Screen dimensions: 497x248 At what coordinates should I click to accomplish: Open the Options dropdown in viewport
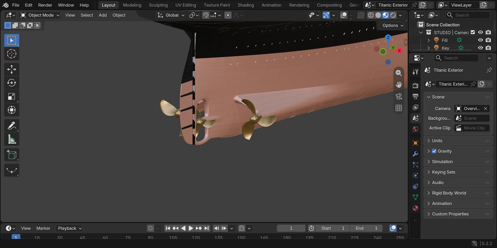pyautogui.click(x=393, y=25)
